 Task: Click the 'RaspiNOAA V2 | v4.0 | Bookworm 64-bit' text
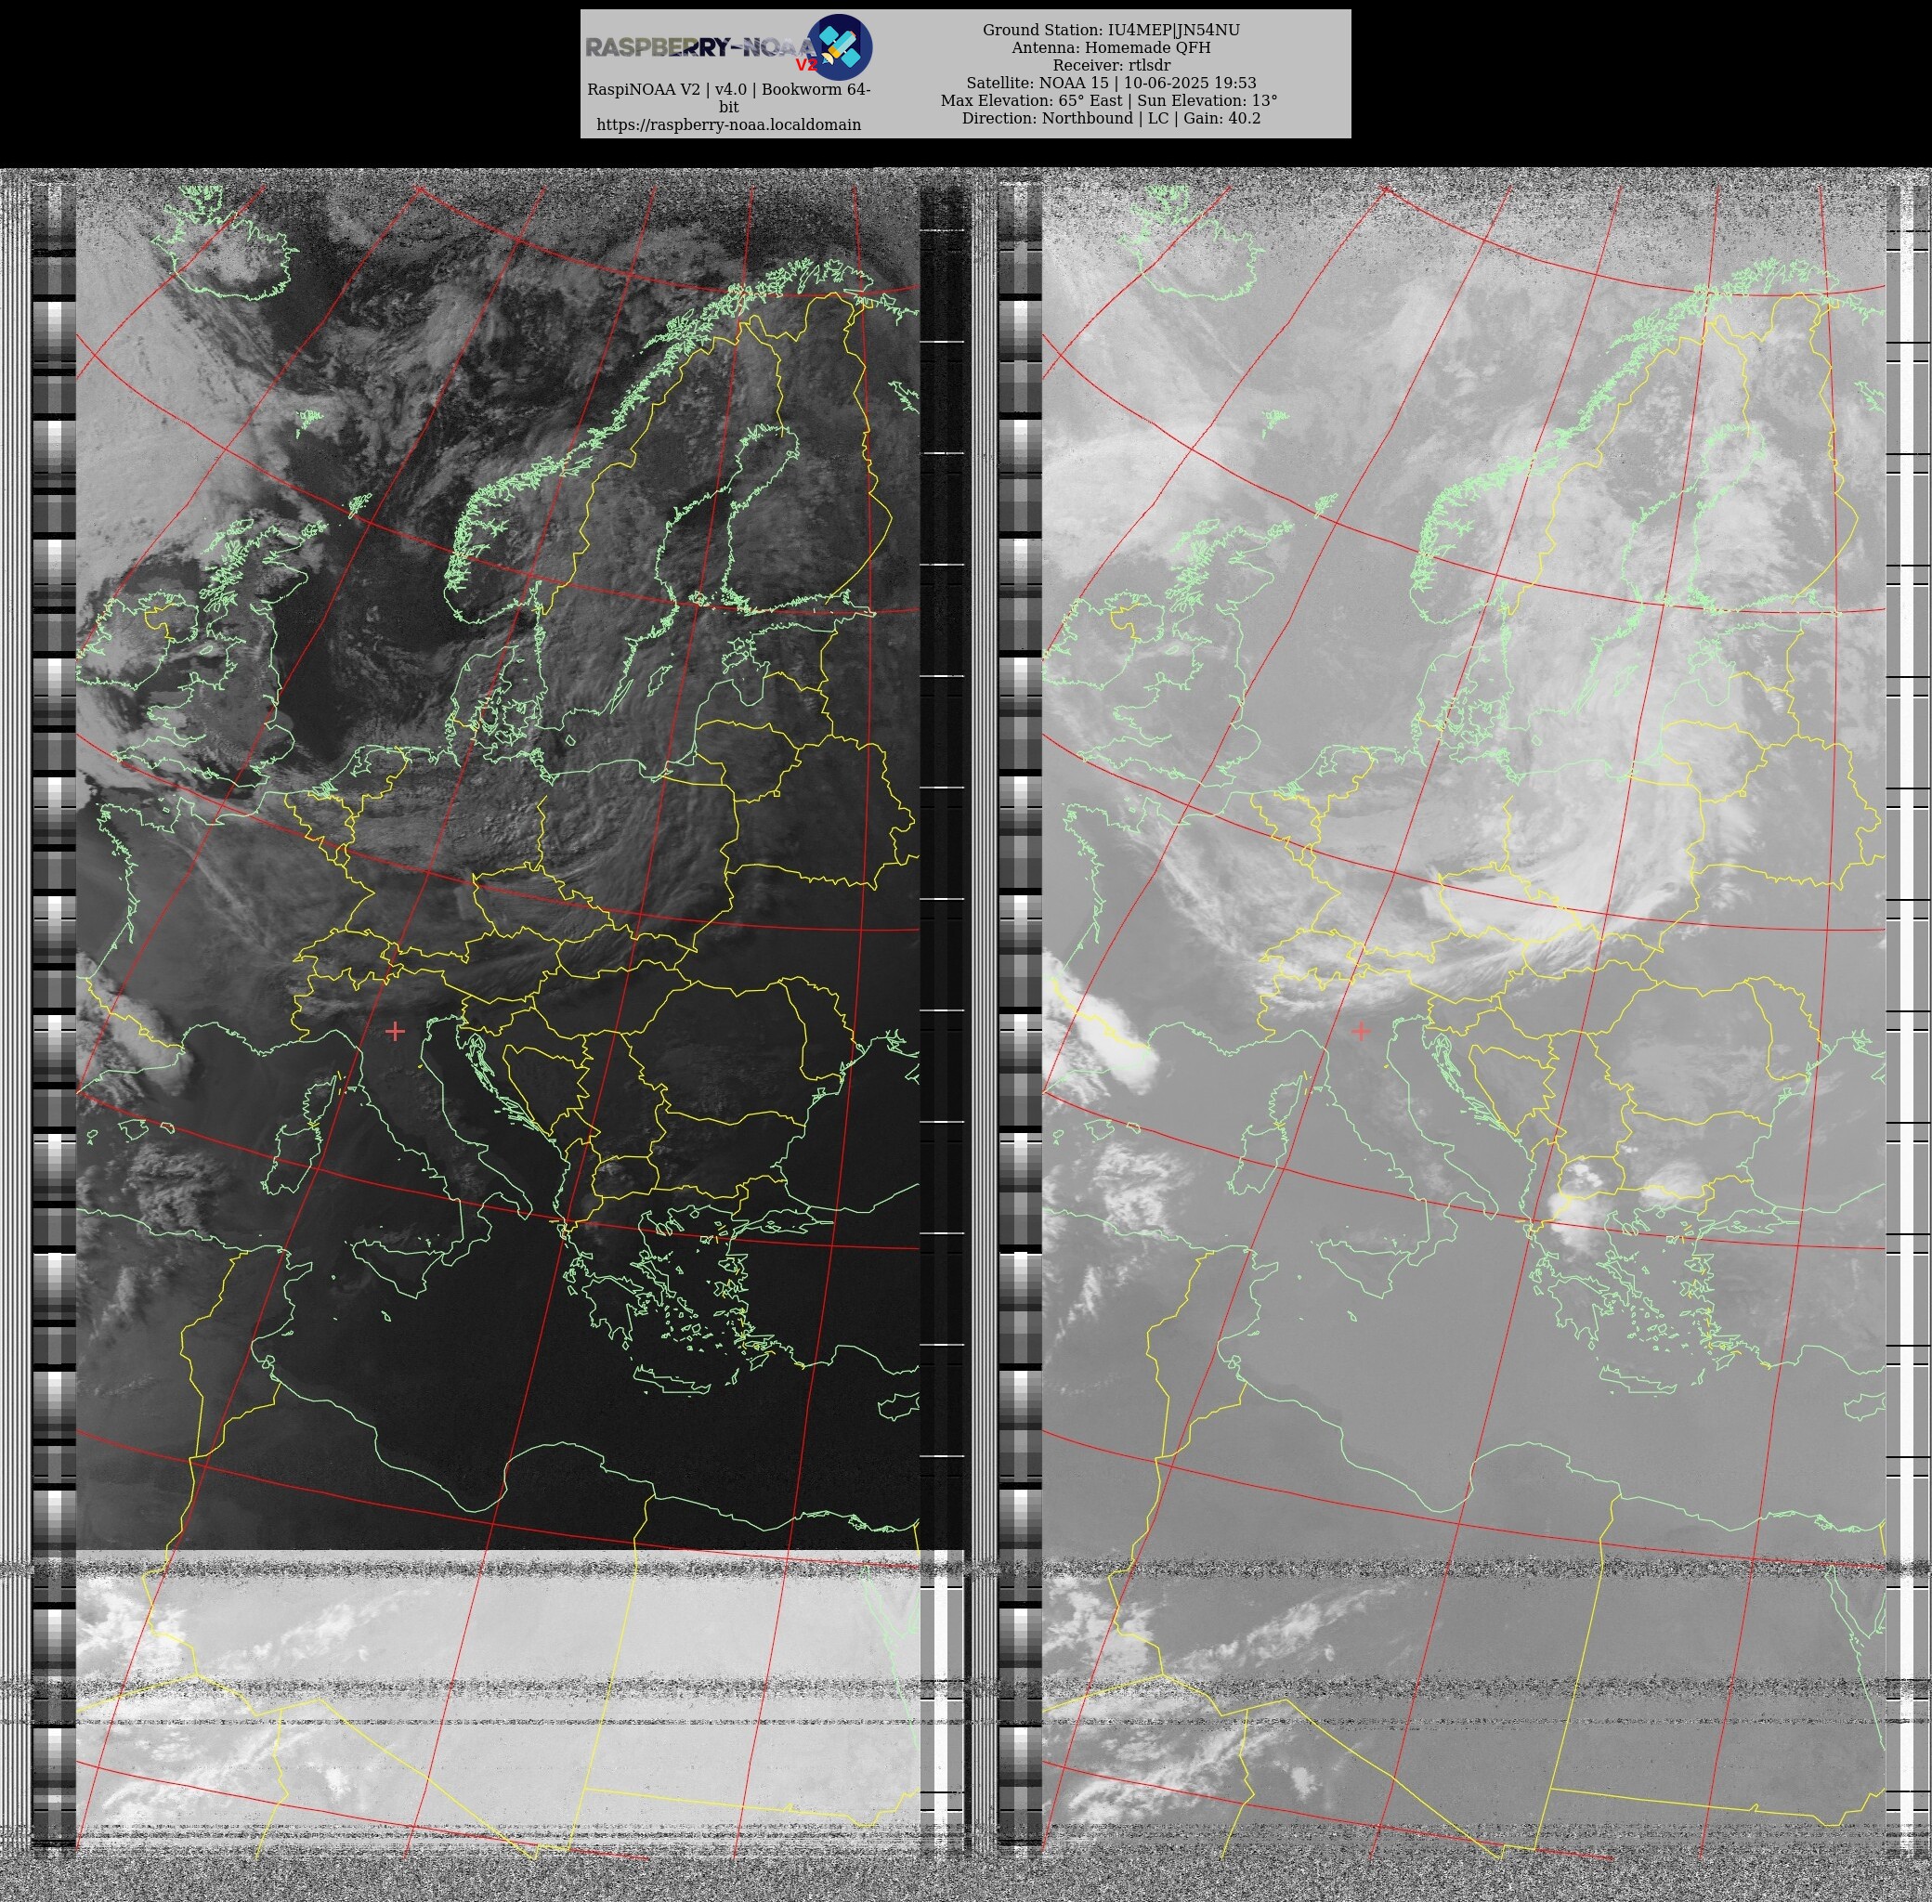(x=728, y=98)
